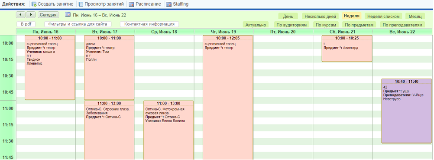Open Monday сценический танец 10:00 - 11:00 event

coord(50,67)
